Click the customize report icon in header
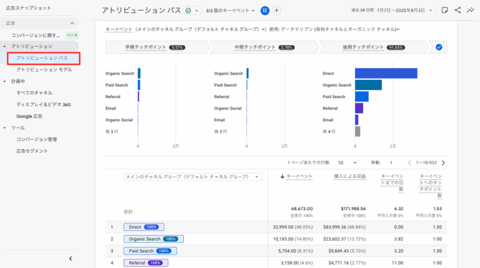This screenshot has width=480, height=268. (x=445, y=10)
